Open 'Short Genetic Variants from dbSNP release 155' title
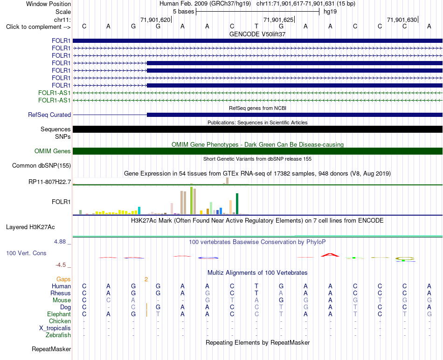Screen dimensions: 443x360 click(x=257, y=159)
